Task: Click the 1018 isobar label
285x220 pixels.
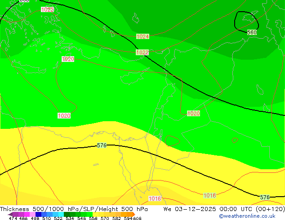Action: click(209, 195)
